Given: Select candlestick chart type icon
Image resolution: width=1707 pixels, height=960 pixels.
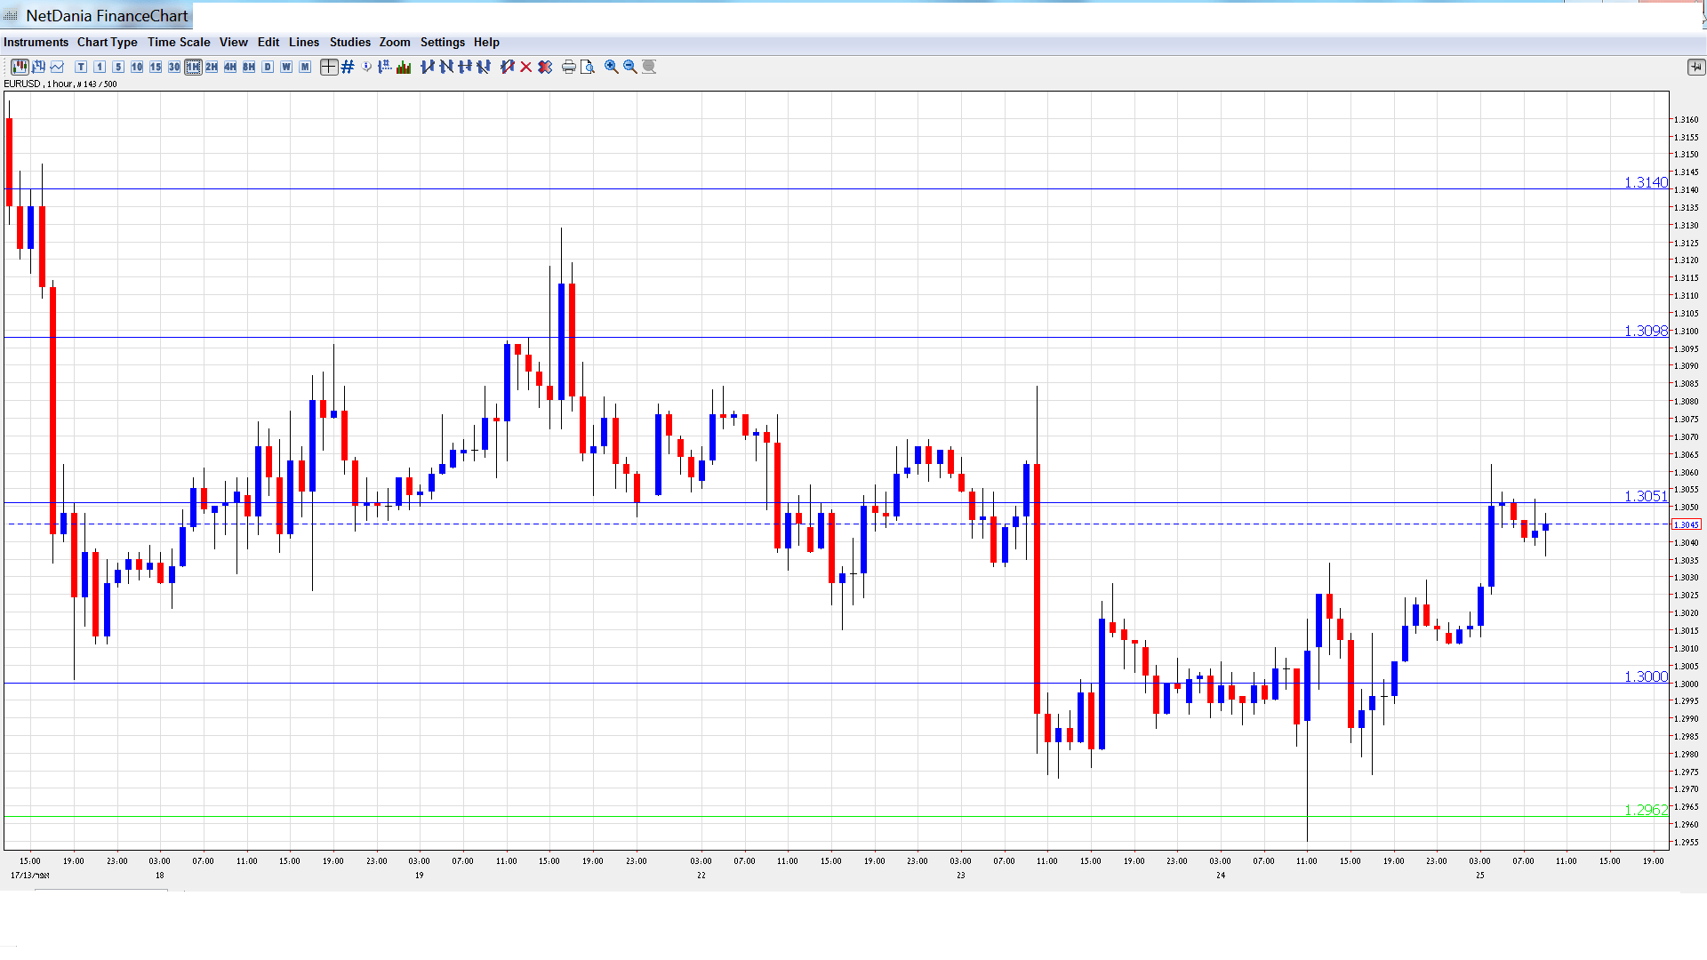Looking at the screenshot, I should (20, 67).
